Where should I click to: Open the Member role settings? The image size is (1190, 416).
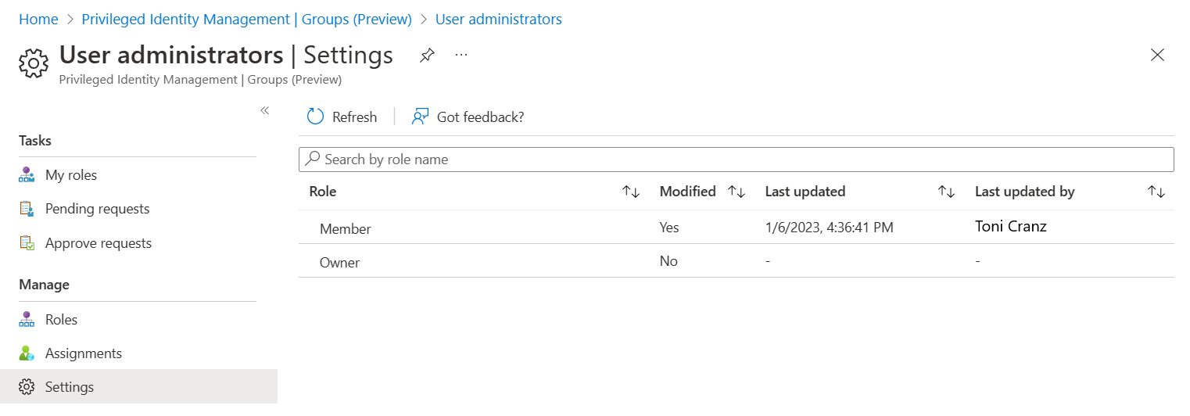coord(346,229)
